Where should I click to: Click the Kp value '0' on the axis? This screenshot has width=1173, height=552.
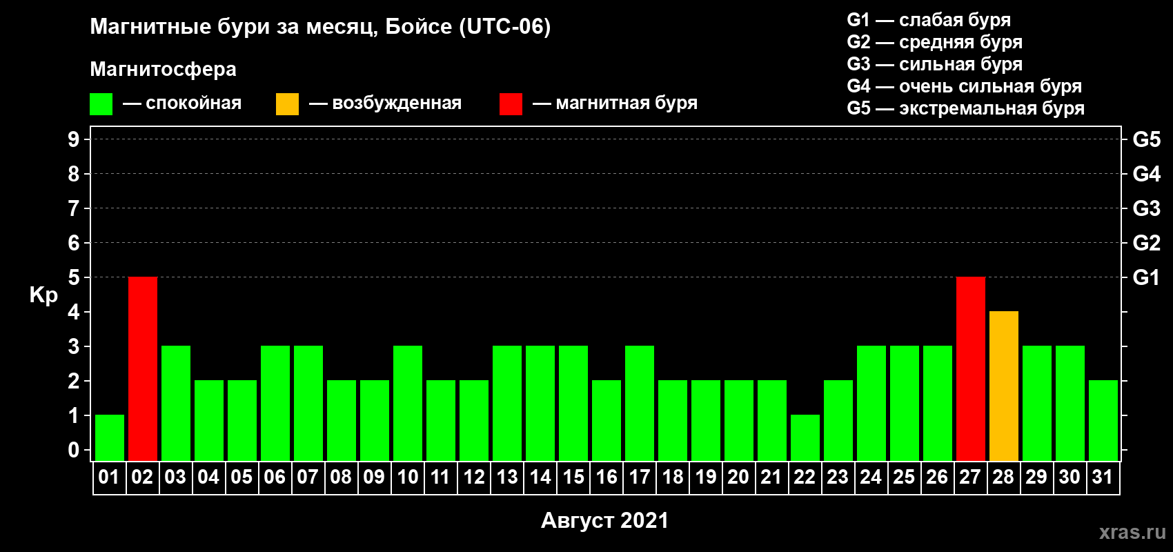(74, 450)
